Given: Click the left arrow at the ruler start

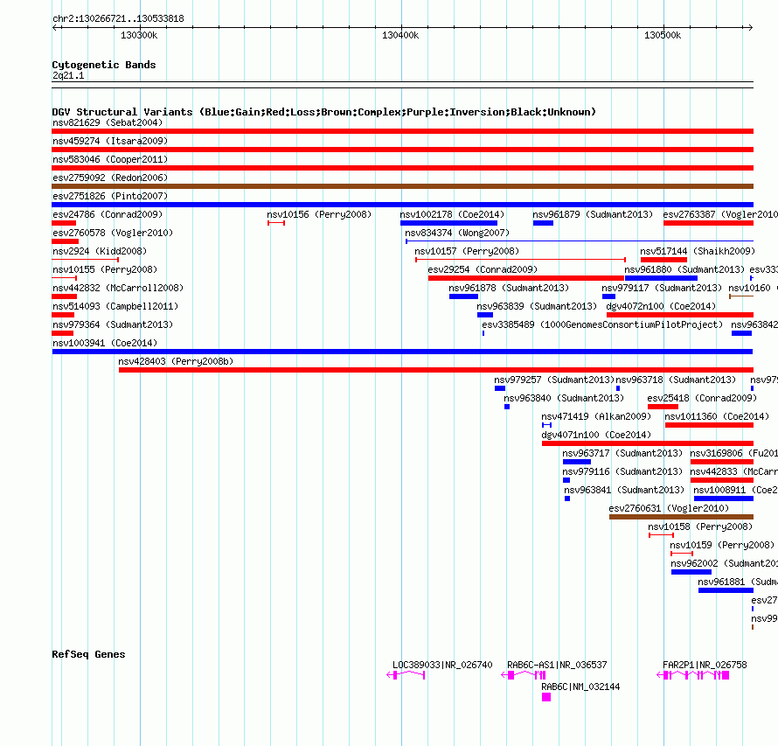Looking at the screenshot, I should pyautogui.click(x=55, y=27).
